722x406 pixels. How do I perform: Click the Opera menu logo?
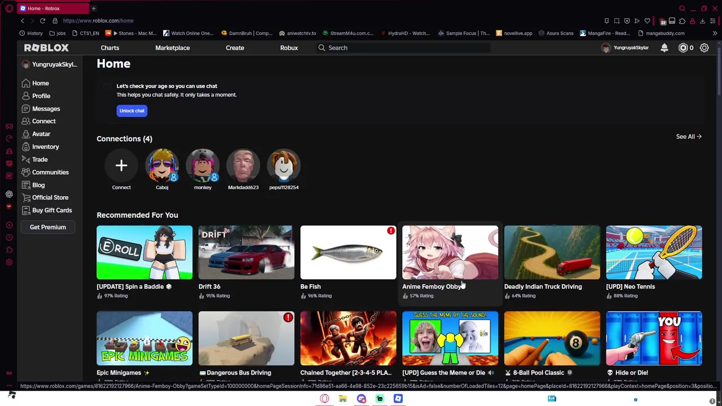point(9,8)
